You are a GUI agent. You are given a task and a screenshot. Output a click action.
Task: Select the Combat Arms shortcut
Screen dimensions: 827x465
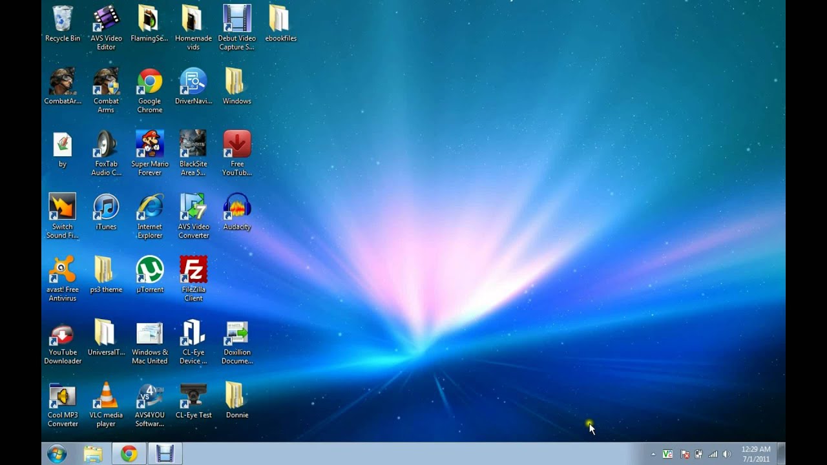tap(106, 90)
